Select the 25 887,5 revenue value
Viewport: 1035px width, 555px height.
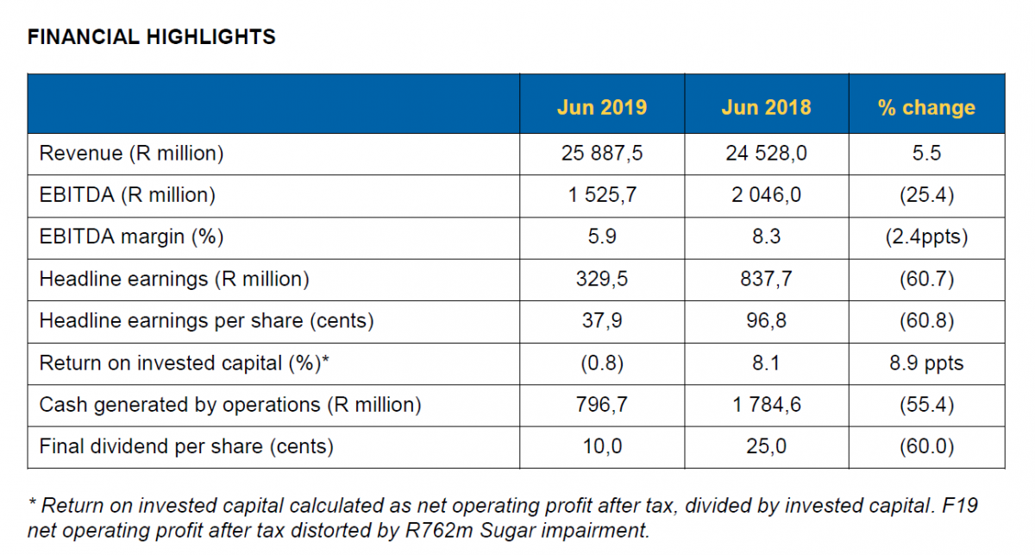pyautogui.click(x=602, y=154)
